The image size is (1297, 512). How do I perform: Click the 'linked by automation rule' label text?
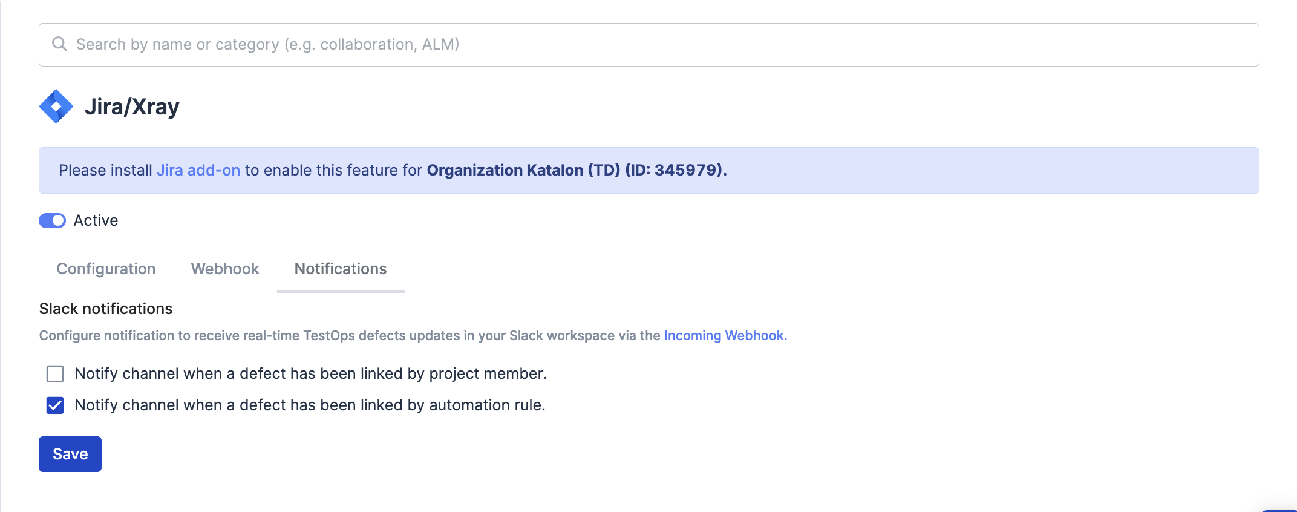click(x=310, y=405)
